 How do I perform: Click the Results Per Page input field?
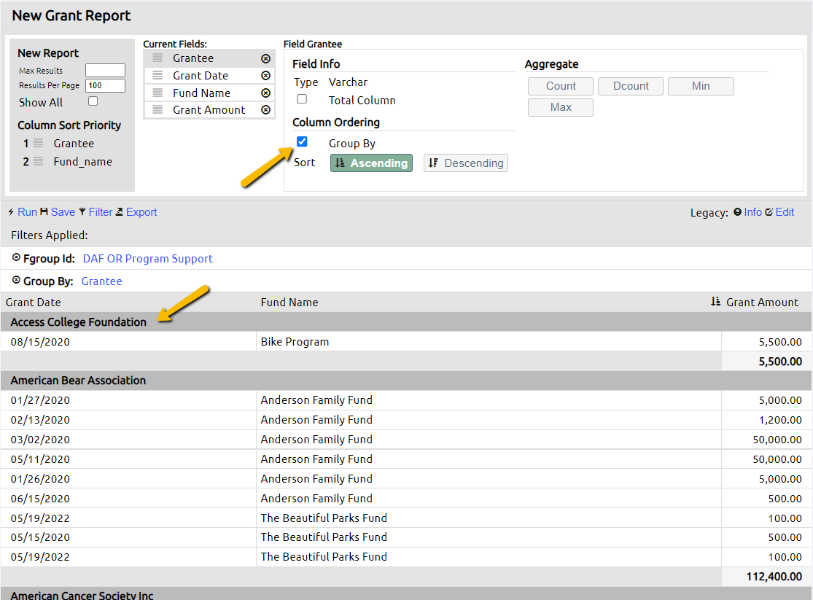pos(105,85)
